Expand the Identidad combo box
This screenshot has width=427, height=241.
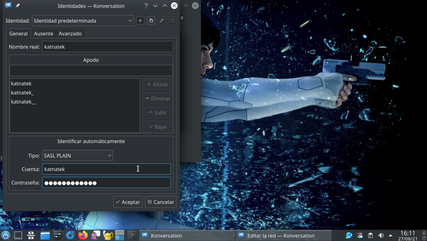tap(83, 21)
